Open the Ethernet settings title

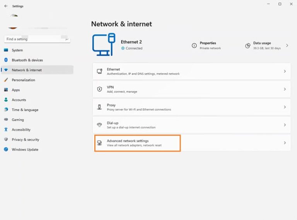pyautogui.click(x=113, y=69)
